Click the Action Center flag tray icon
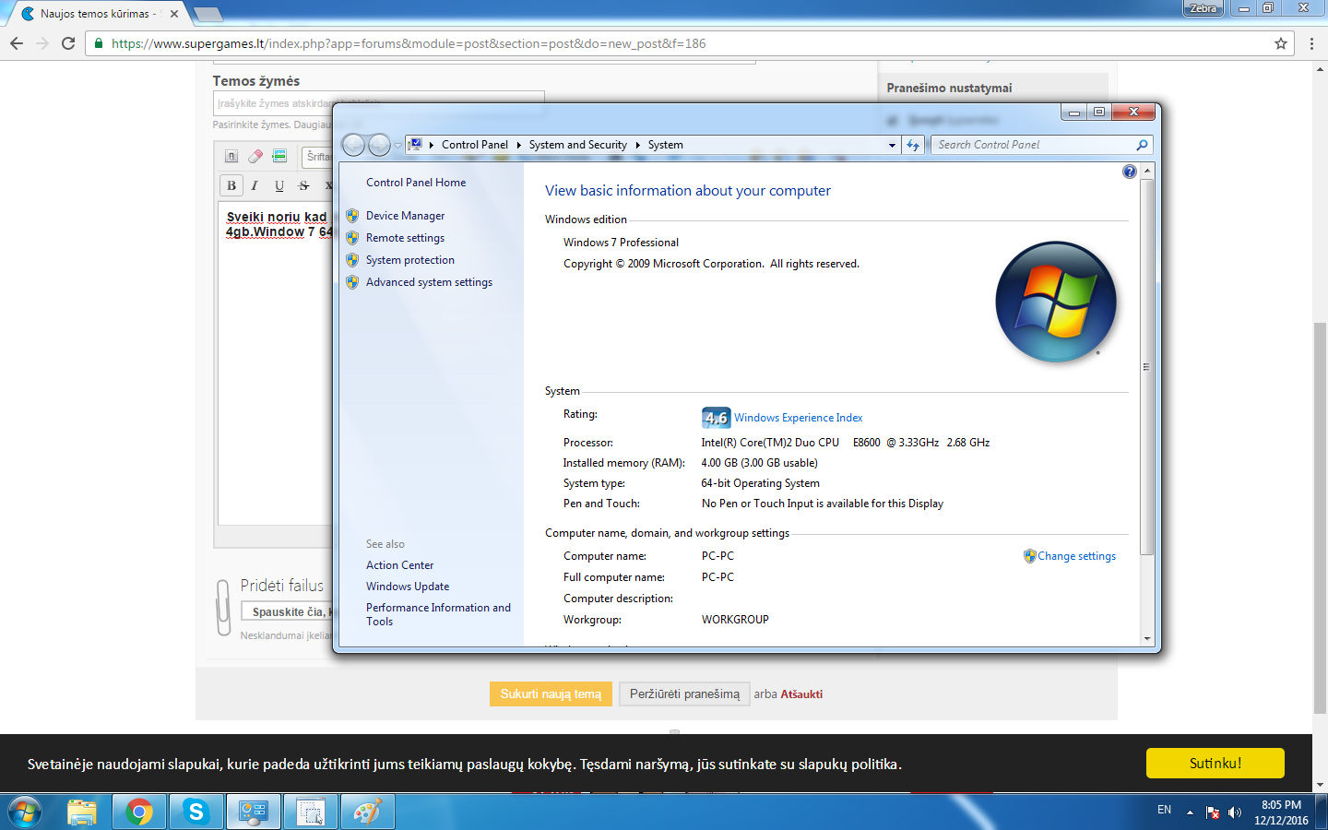1328x830 pixels. click(1213, 812)
